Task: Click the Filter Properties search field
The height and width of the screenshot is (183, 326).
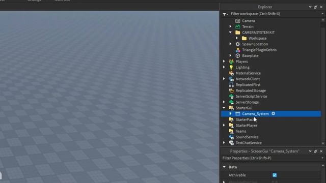Action: point(271,158)
